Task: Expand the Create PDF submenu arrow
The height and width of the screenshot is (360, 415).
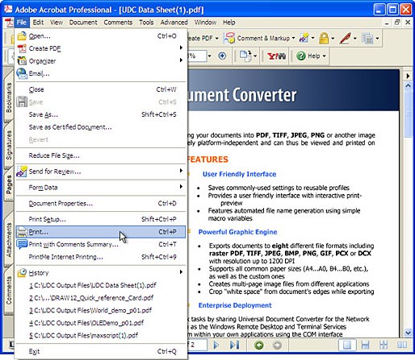Action: pos(181,48)
